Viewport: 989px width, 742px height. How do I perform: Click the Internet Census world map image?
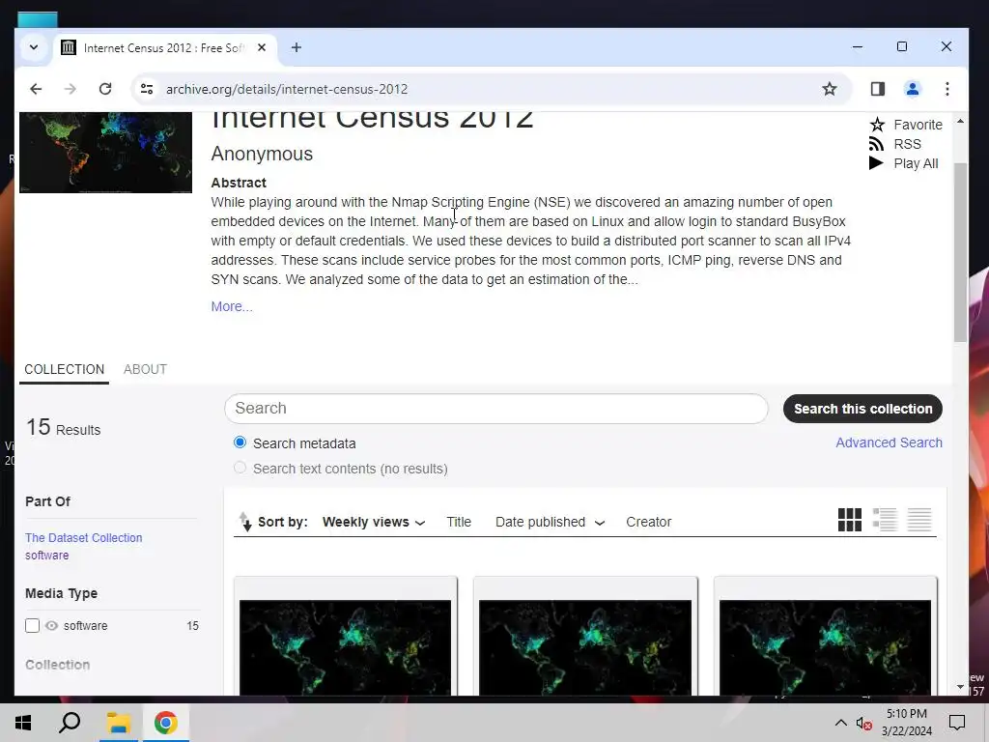tap(105, 152)
